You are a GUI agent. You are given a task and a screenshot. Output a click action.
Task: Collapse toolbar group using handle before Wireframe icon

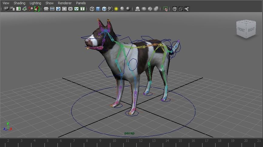(87, 9)
